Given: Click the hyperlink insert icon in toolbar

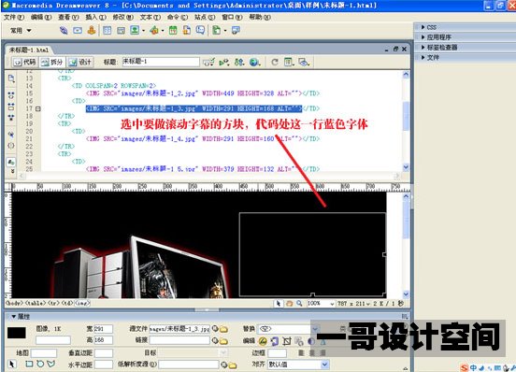Looking at the screenshot, I should 64,31.
